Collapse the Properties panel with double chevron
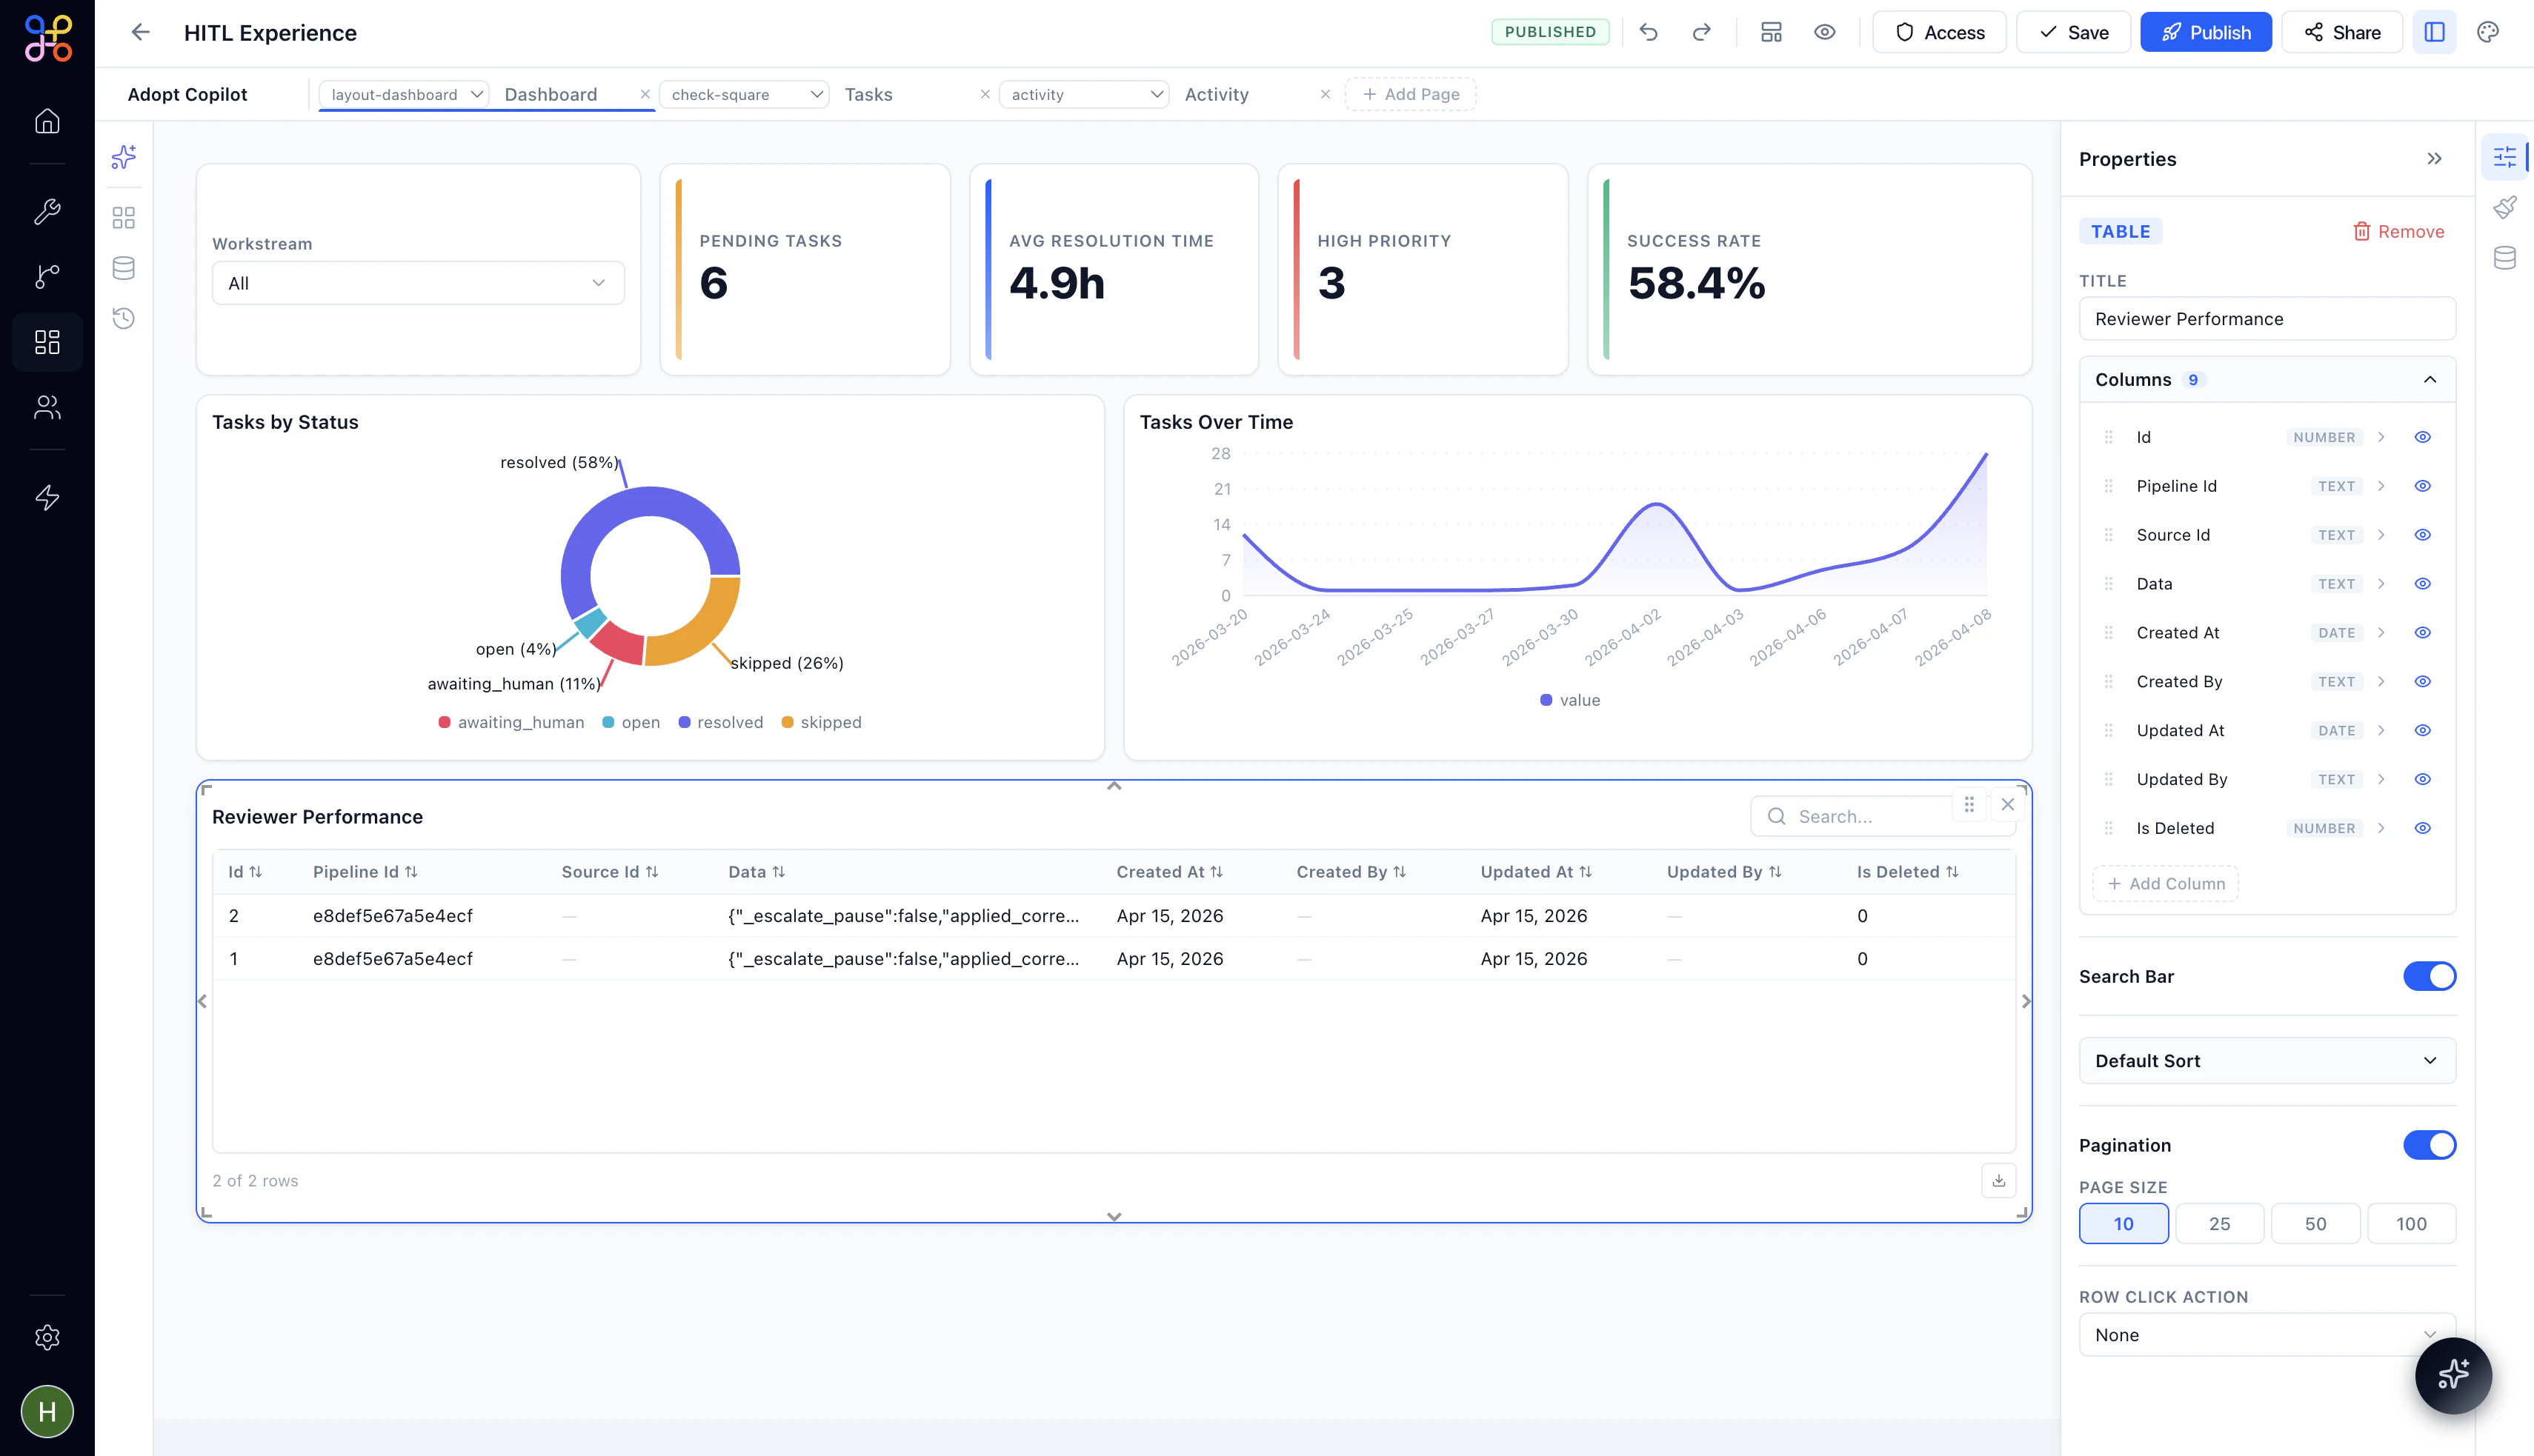This screenshot has height=1456, width=2534. [2434, 159]
